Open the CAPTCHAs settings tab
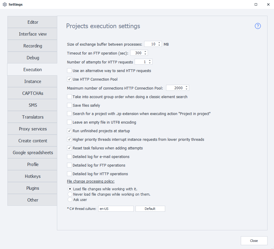Viewport: 274px width, 249px height. 33,93
